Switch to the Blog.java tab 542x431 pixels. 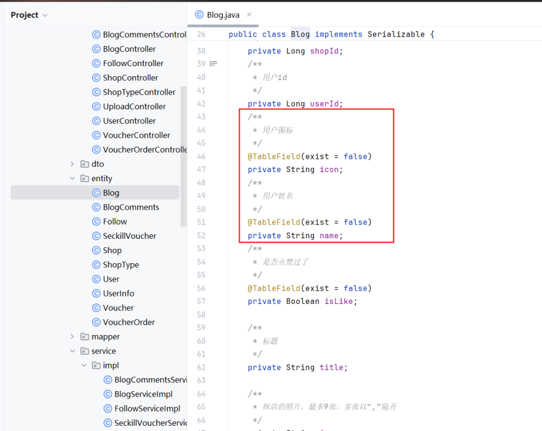(x=223, y=15)
